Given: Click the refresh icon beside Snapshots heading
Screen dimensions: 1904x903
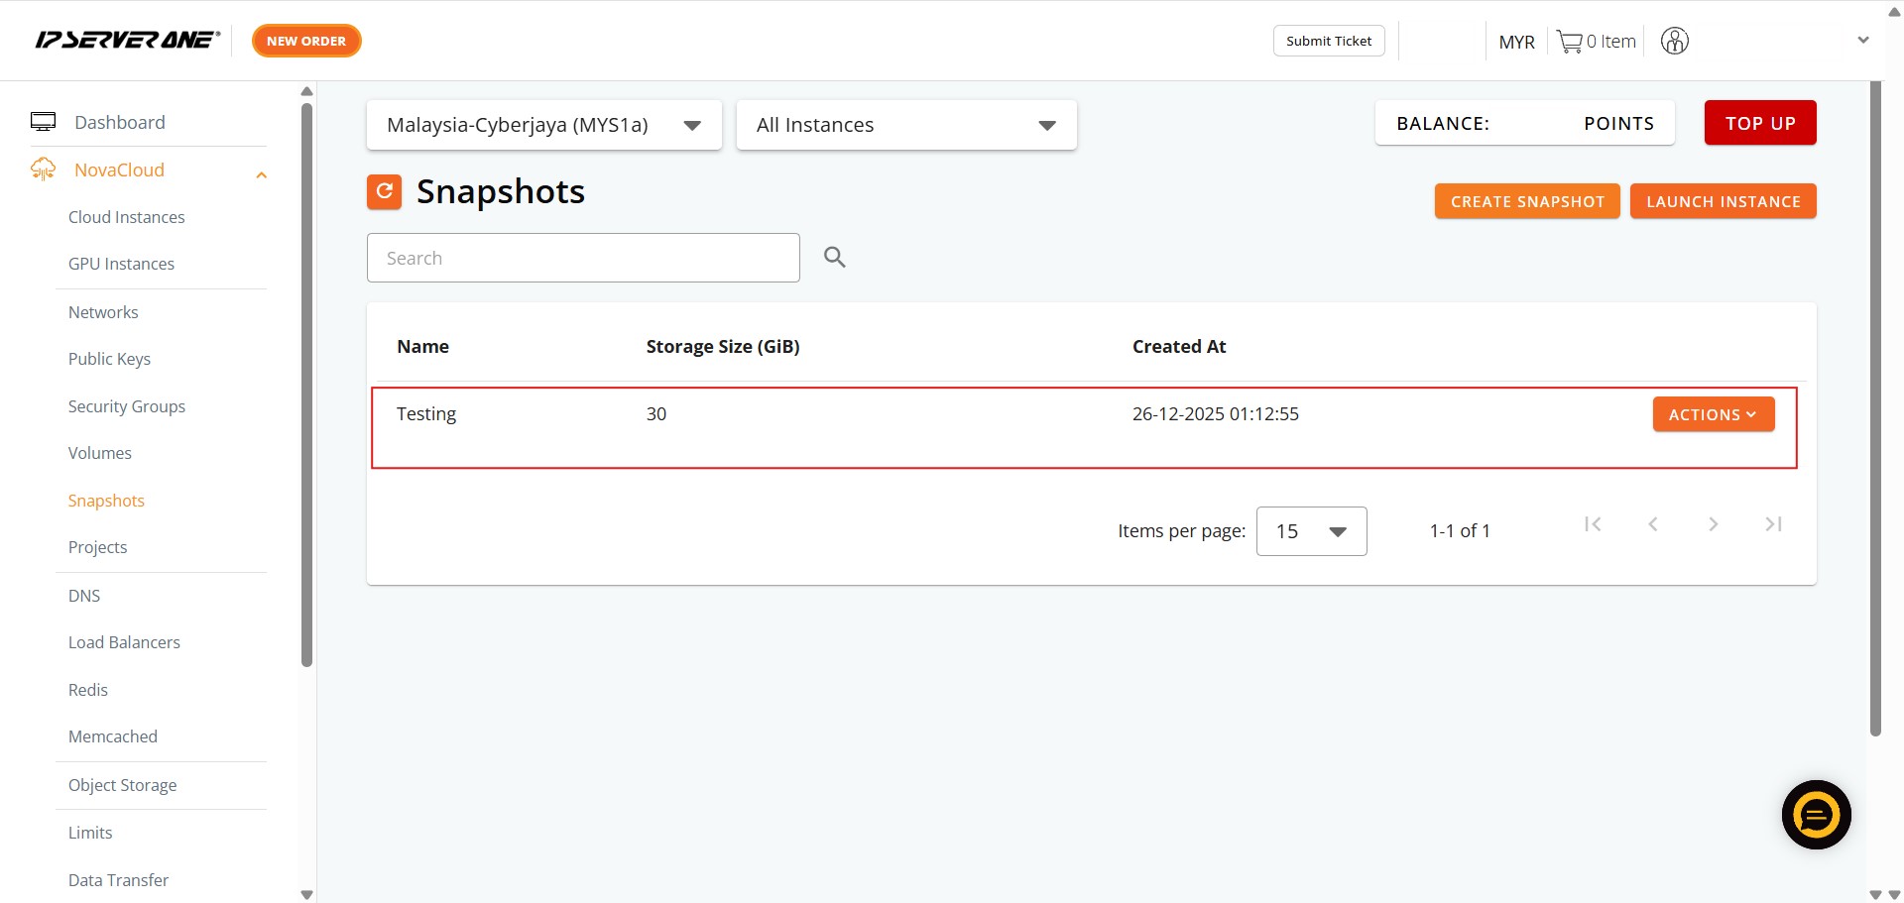Looking at the screenshot, I should [384, 191].
